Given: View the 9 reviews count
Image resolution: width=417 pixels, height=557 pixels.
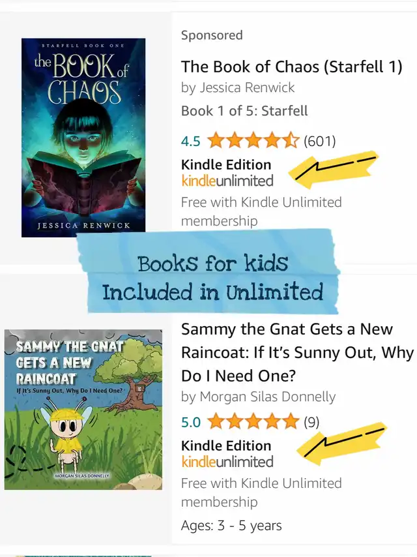Looking at the screenshot, I should tap(311, 422).
